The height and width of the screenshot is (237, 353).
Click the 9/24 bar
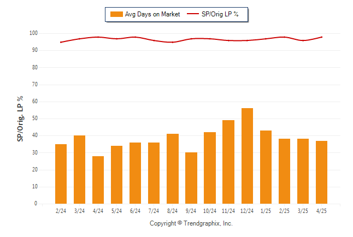tap(191, 178)
